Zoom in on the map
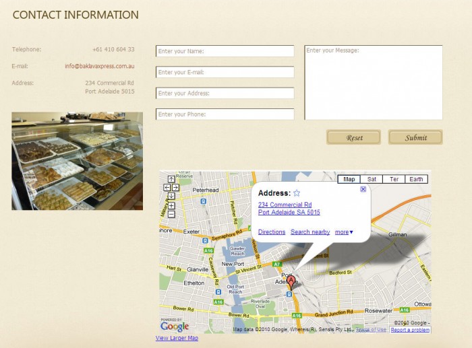This screenshot has height=348, width=472. (171, 205)
